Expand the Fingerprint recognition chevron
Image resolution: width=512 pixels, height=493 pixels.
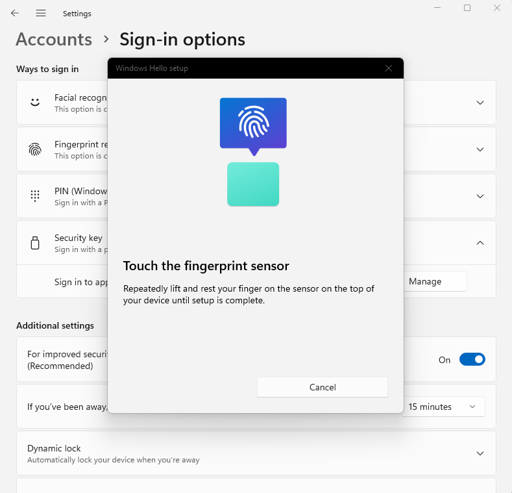480,149
